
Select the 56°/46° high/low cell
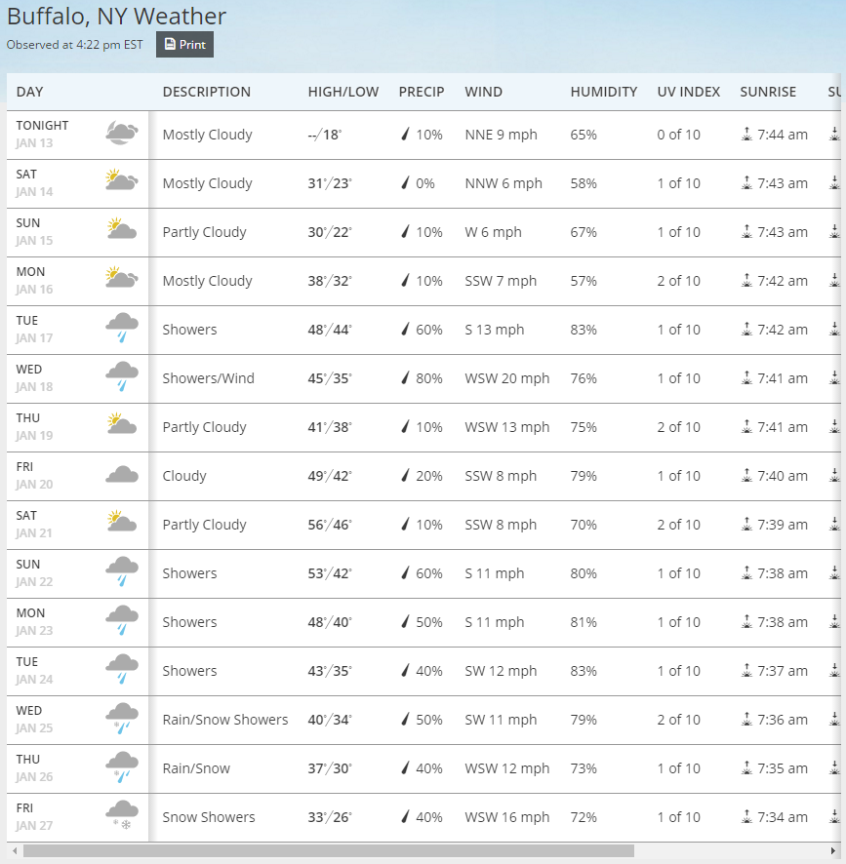tap(330, 524)
